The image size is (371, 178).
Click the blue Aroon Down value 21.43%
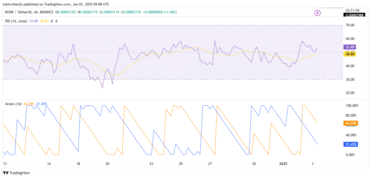click(42, 104)
